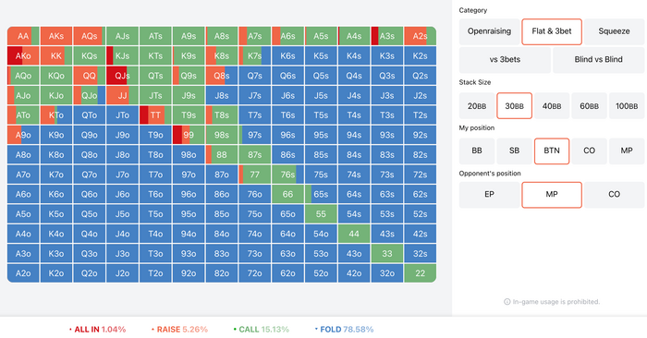647x338 pixels.
Task: Select EP as opponent's position
Action: pos(489,195)
